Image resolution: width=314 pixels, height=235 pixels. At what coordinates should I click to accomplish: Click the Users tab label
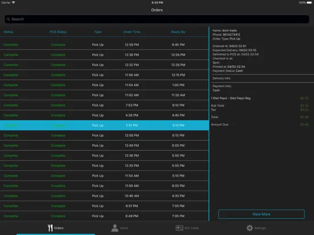[124, 228]
